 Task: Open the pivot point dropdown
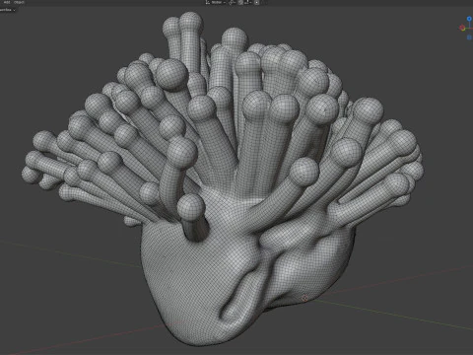[x=233, y=2]
